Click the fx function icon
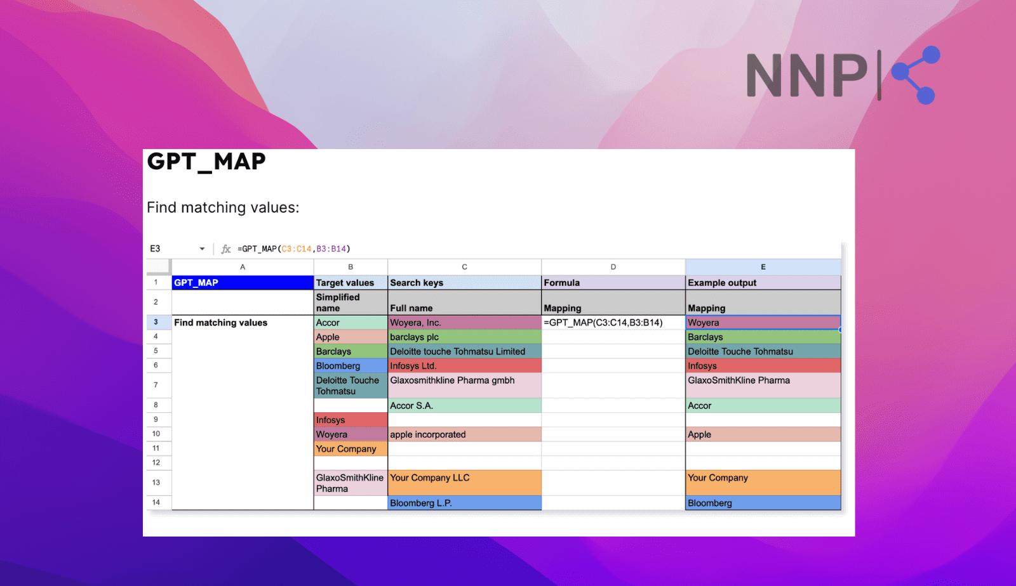 (225, 249)
